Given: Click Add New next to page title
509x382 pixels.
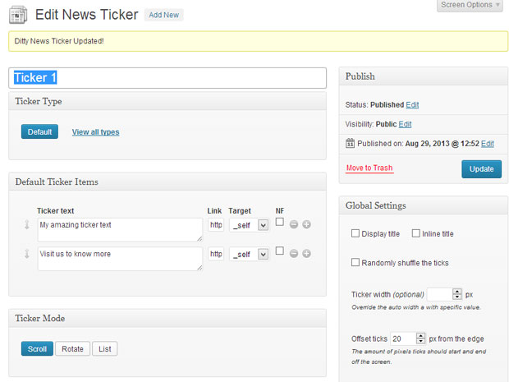Looking at the screenshot, I should [164, 15].
